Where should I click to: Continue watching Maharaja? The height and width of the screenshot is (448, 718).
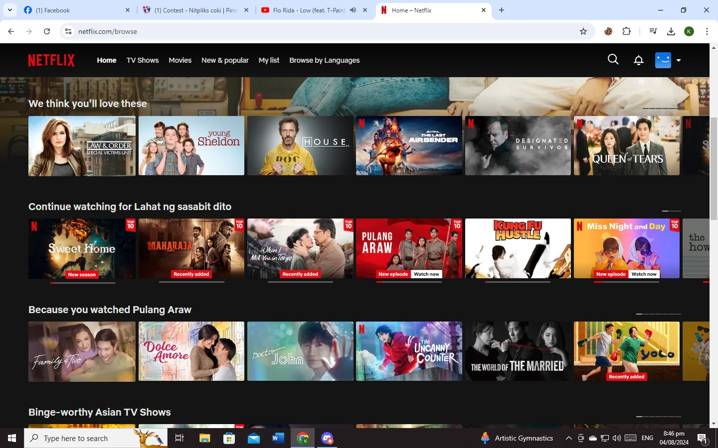tap(191, 248)
